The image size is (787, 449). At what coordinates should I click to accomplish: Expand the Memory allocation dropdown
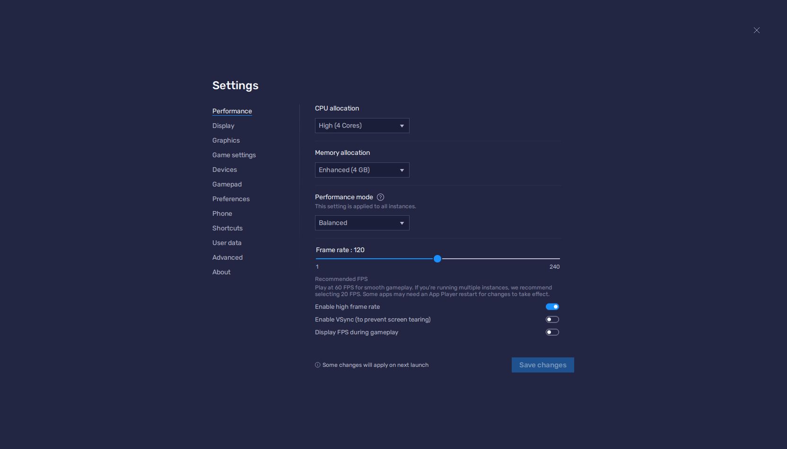click(362, 170)
